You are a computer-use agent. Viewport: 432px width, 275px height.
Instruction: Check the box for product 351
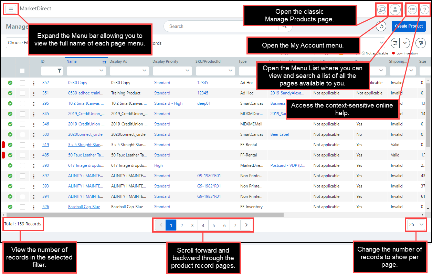(22, 93)
